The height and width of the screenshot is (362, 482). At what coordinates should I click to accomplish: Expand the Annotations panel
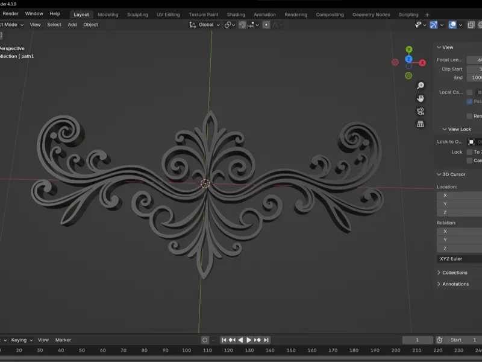[x=453, y=284]
